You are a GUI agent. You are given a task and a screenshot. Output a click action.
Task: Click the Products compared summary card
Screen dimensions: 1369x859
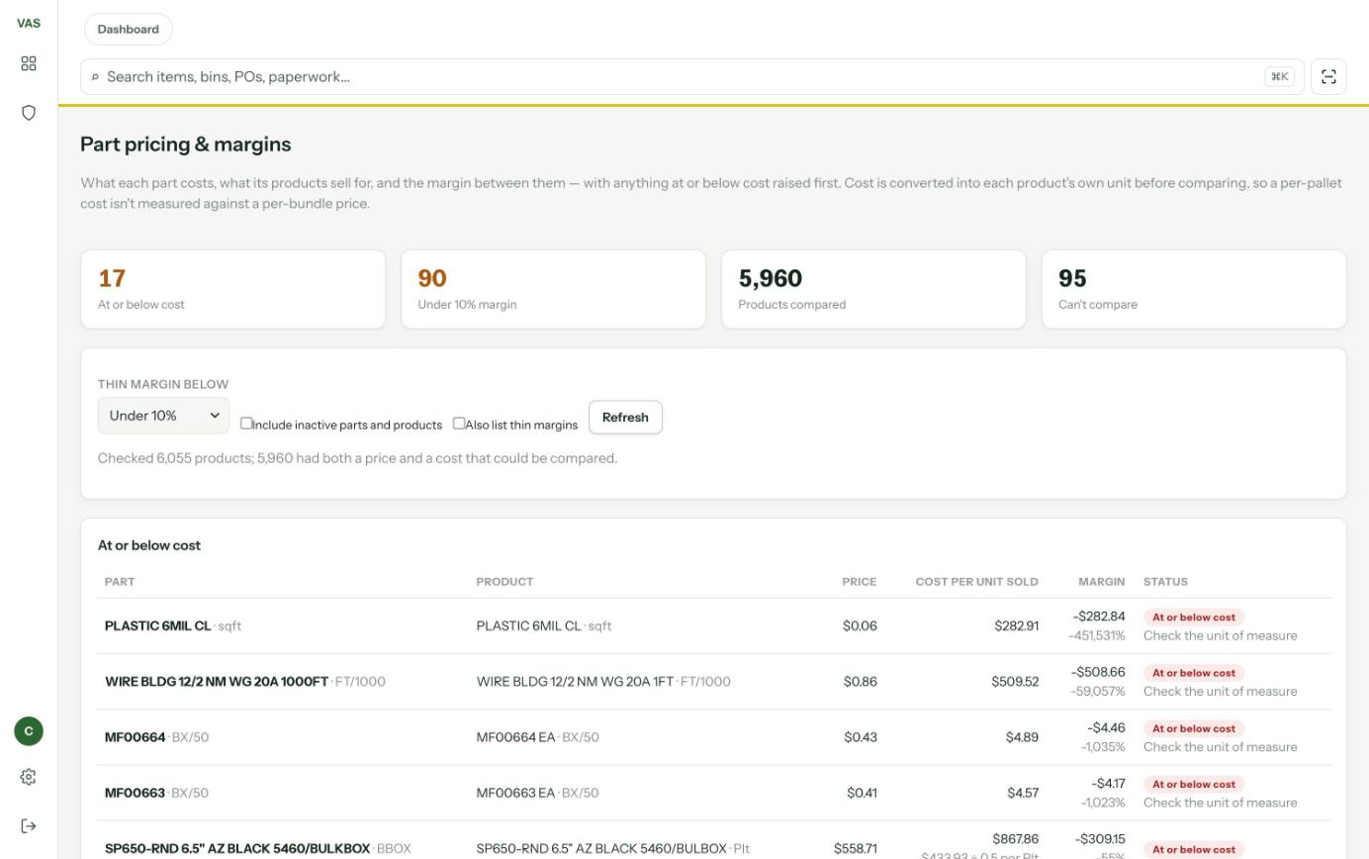(873, 289)
